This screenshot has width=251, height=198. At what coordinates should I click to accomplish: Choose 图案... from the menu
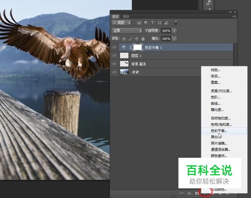(215, 82)
